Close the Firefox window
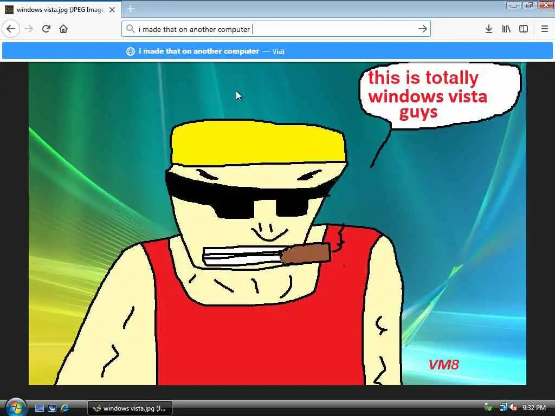The image size is (555, 416). click(x=546, y=5)
